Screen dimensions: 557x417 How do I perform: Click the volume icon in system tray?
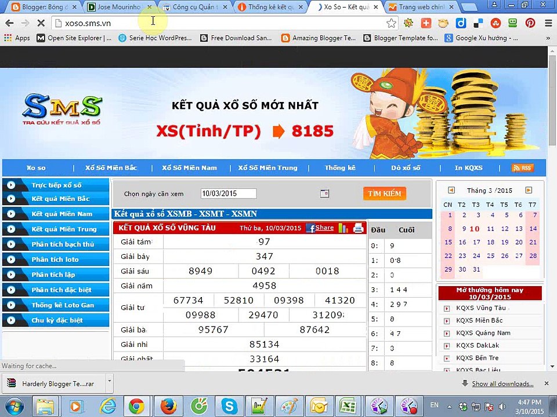pyautogui.click(x=502, y=407)
